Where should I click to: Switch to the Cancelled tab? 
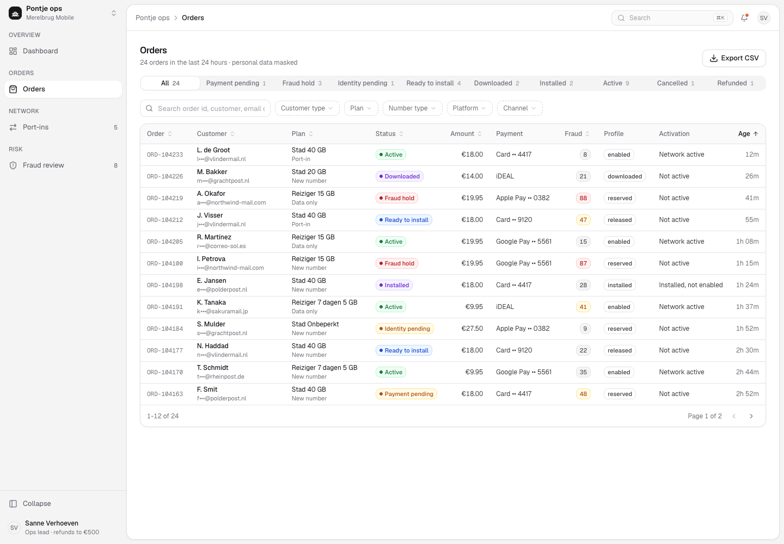click(676, 83)
